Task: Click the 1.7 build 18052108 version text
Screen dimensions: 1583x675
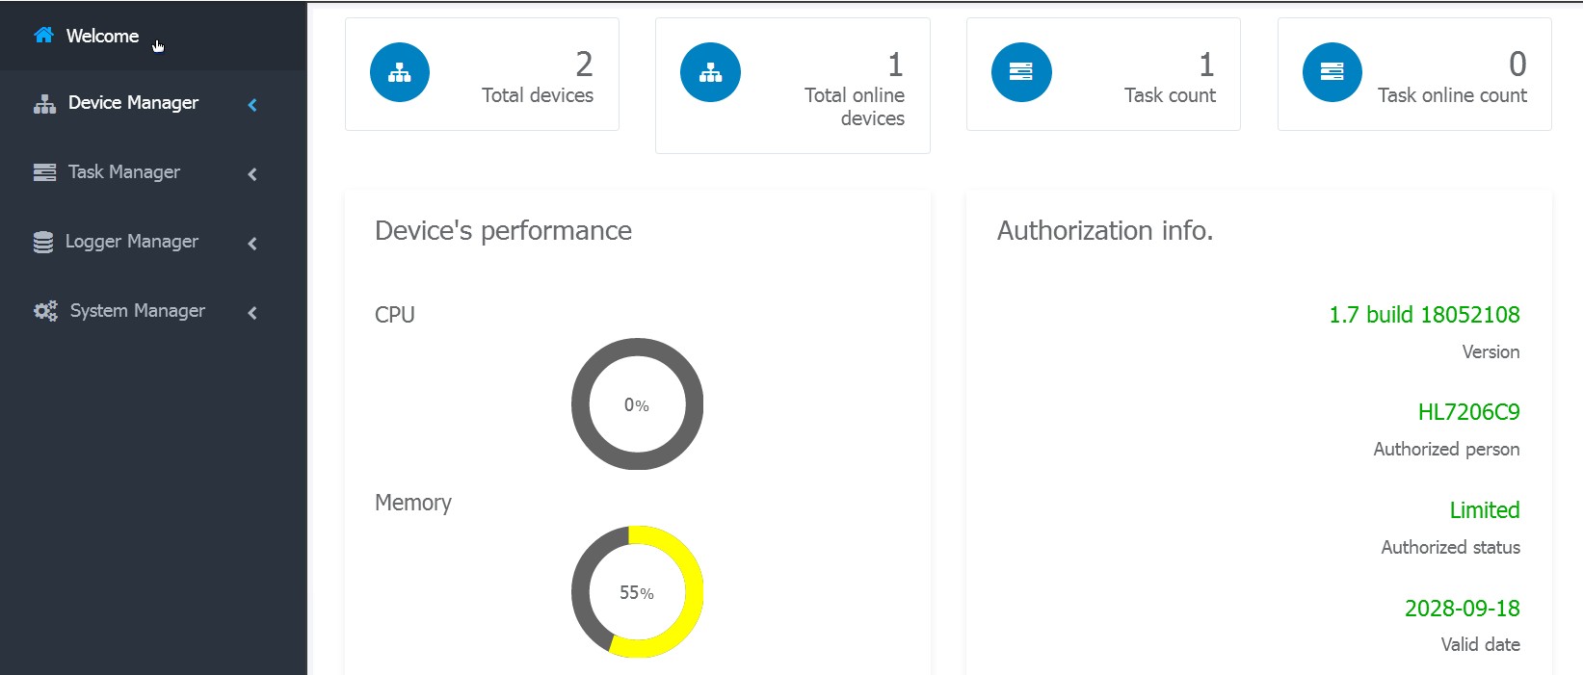Action: (1424, 315)
